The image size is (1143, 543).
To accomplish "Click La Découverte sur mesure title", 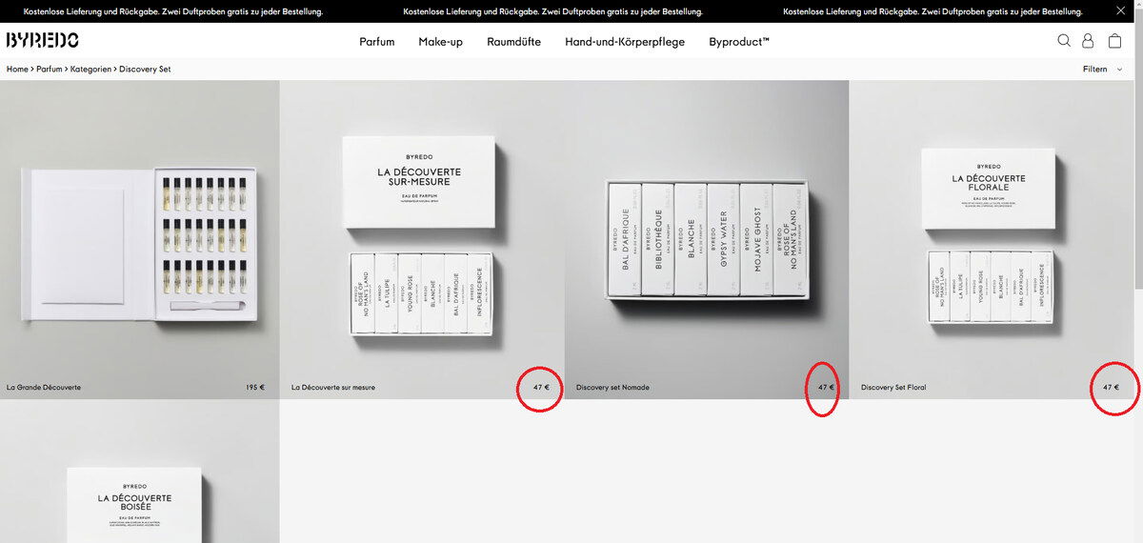I will (333, 388).
